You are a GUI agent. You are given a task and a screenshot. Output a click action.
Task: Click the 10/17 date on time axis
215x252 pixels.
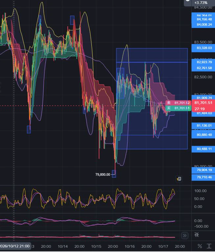[163, 246]
